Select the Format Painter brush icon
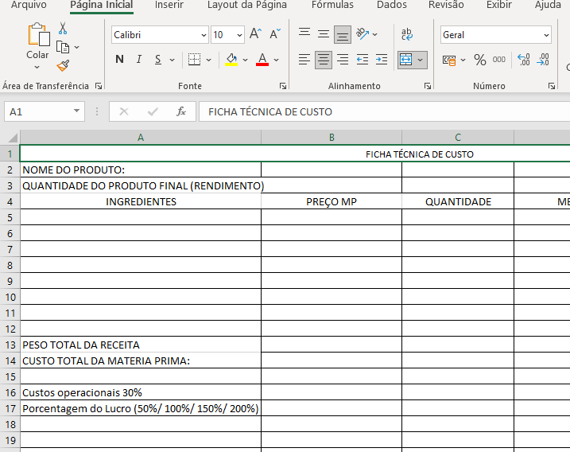570x452 pixels. point(63,65)
